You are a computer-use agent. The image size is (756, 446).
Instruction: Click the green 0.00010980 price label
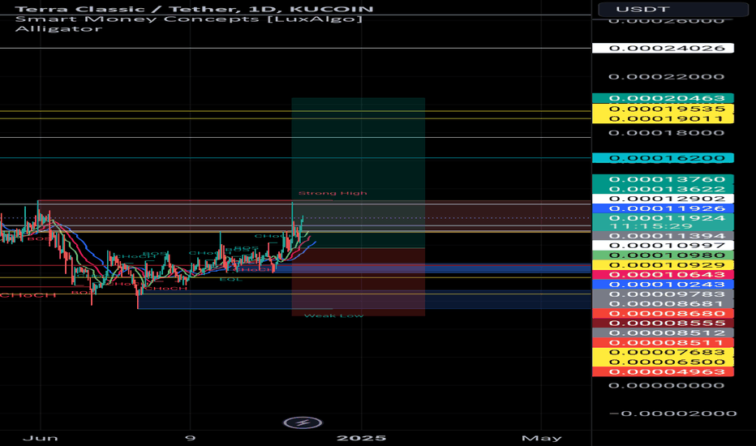pyautogui.click(x=663, y=255)
